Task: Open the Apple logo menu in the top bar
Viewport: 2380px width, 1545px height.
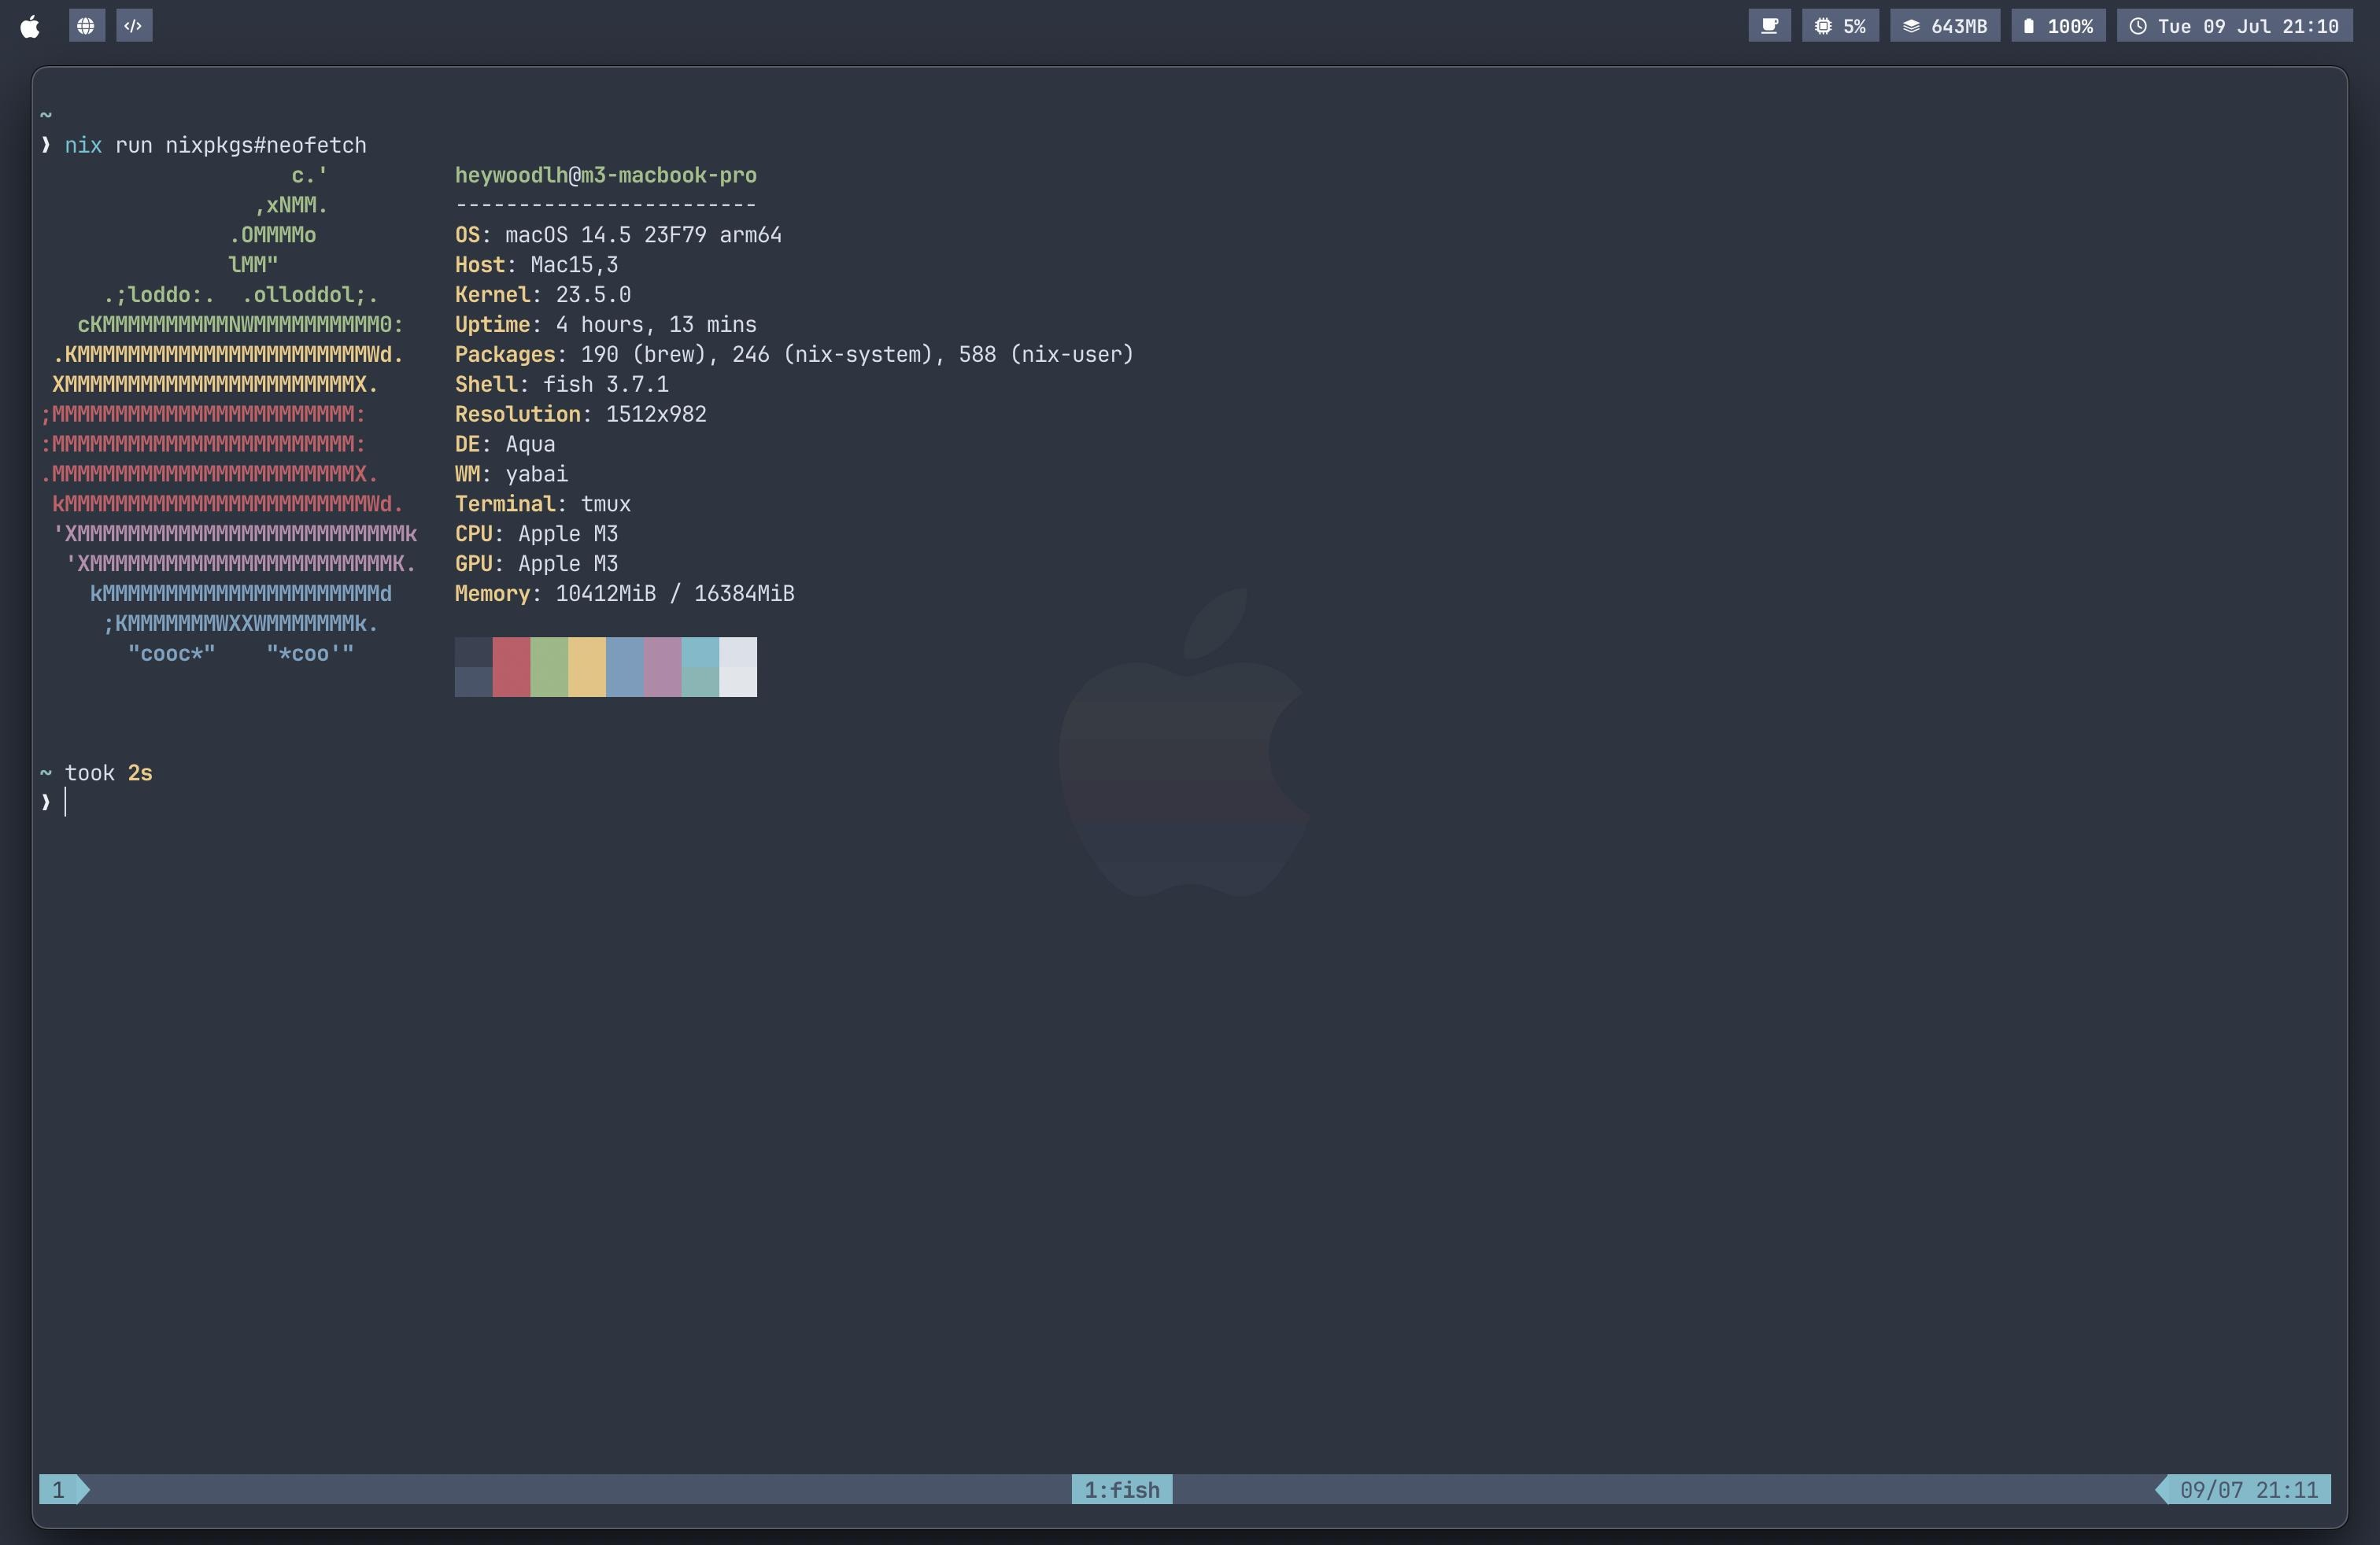Action: pos(30,26)
